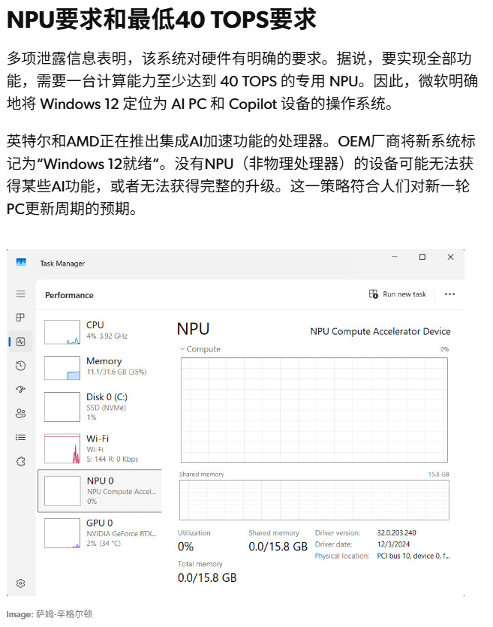The image size is (493, 627).
Task: Open the Startup apps icon in sidebar
Action: coord(21,389)
